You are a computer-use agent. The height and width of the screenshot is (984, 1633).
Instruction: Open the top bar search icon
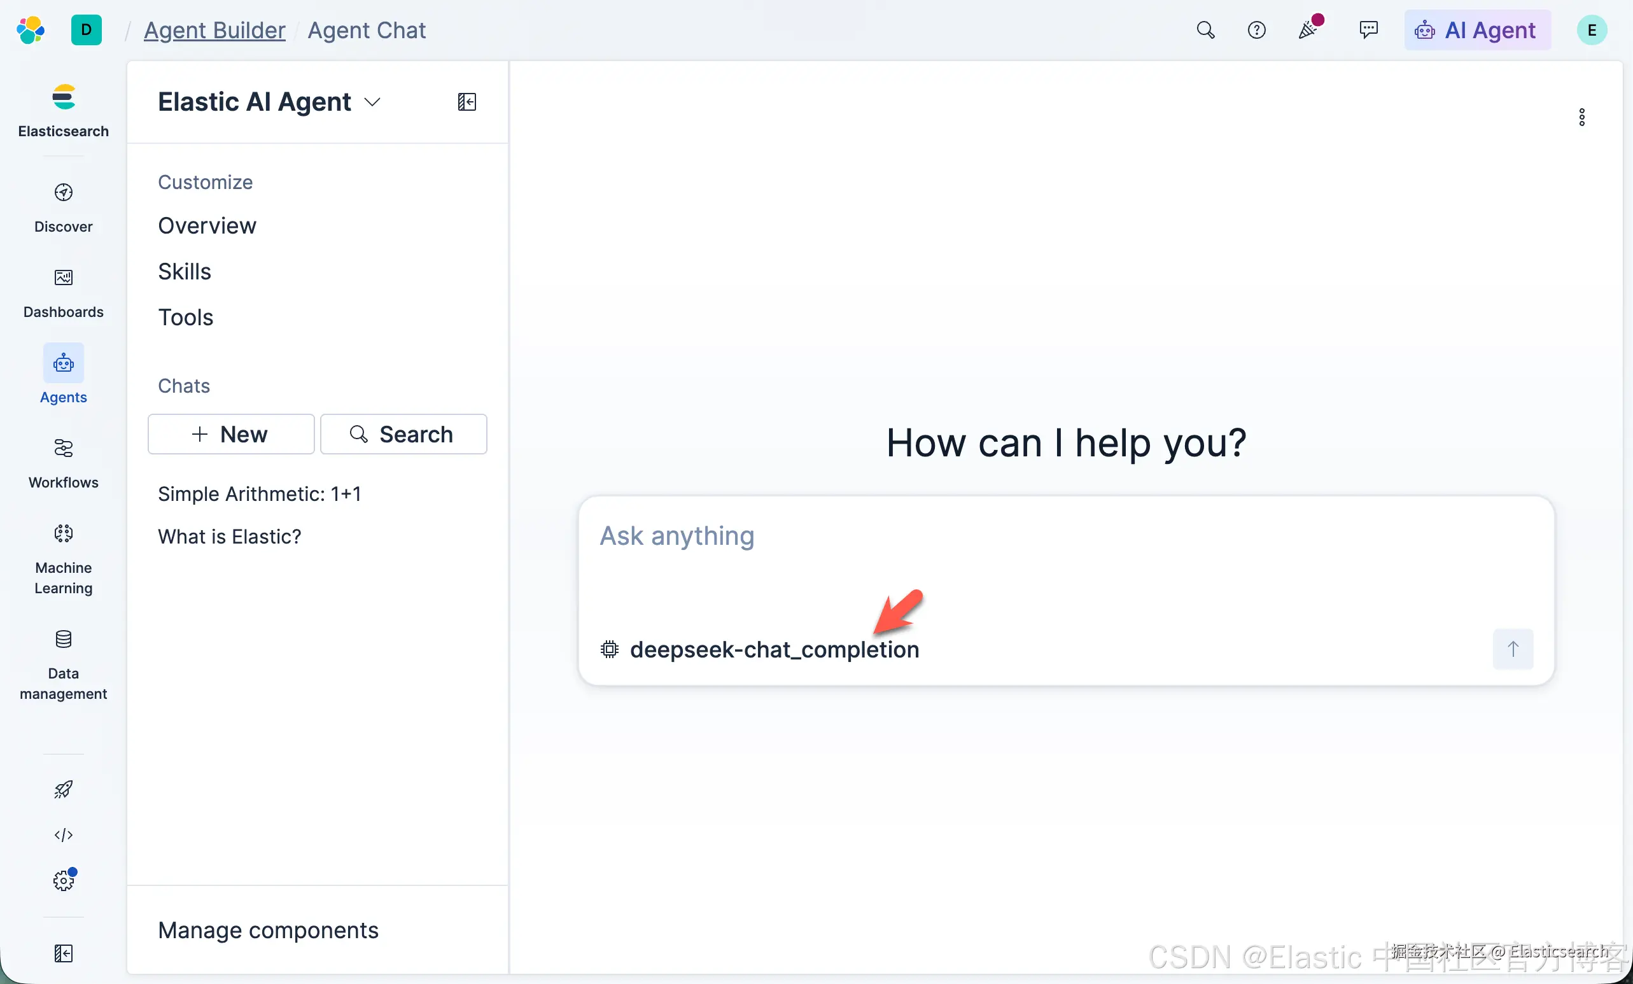click(1205, 30)
